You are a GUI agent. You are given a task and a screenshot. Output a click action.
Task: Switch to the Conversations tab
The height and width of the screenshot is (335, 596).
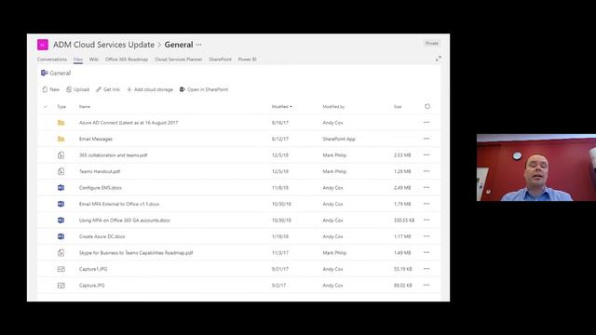point(52,60)
